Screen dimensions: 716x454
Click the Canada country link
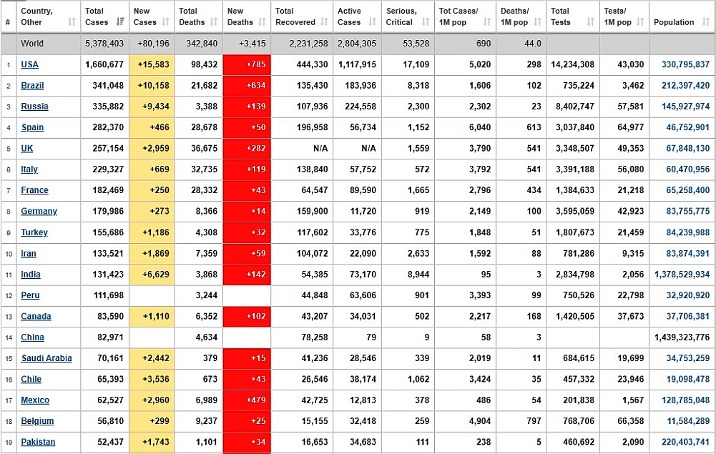point(36,316)
